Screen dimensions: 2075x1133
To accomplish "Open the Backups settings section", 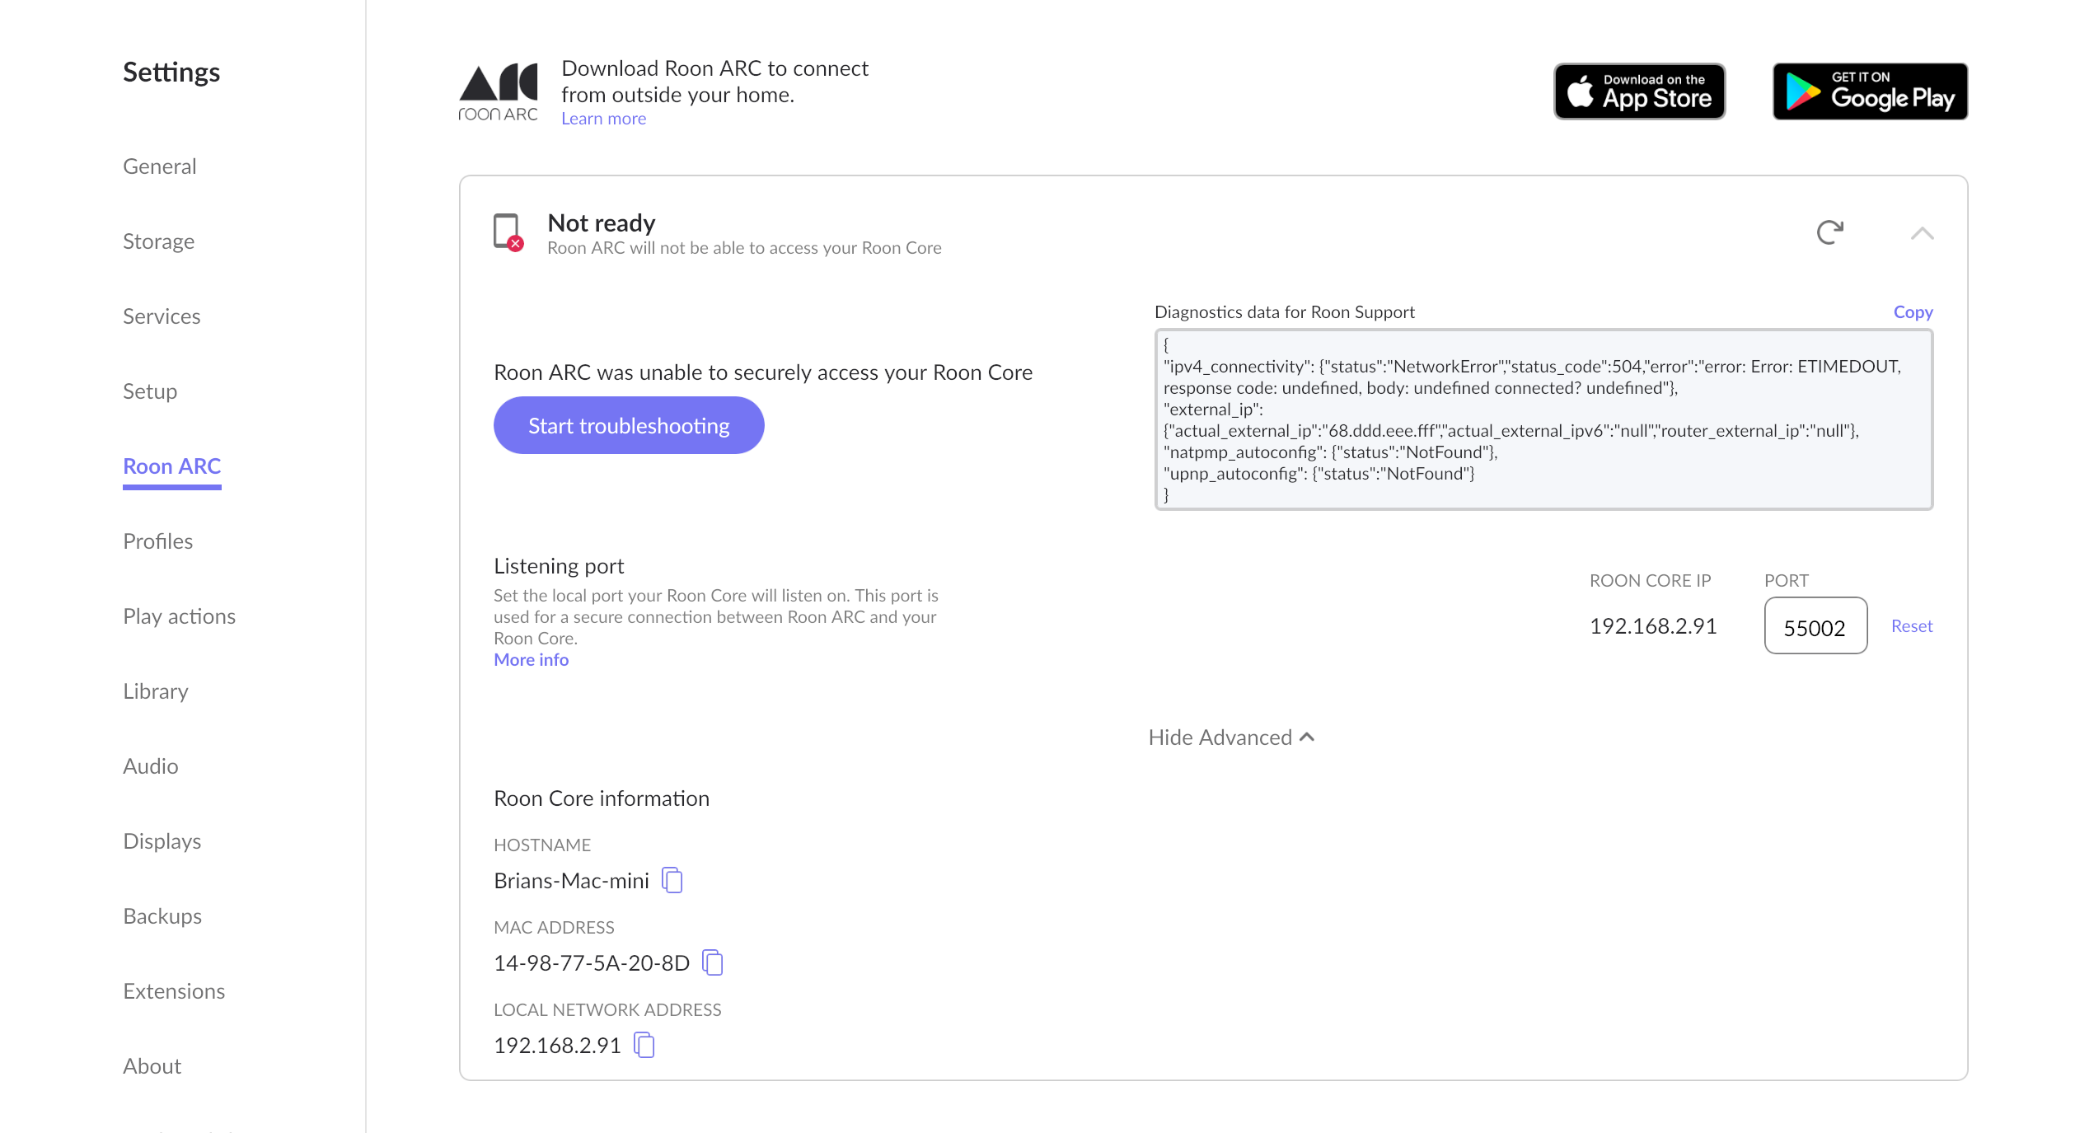I will coord(162,915).
